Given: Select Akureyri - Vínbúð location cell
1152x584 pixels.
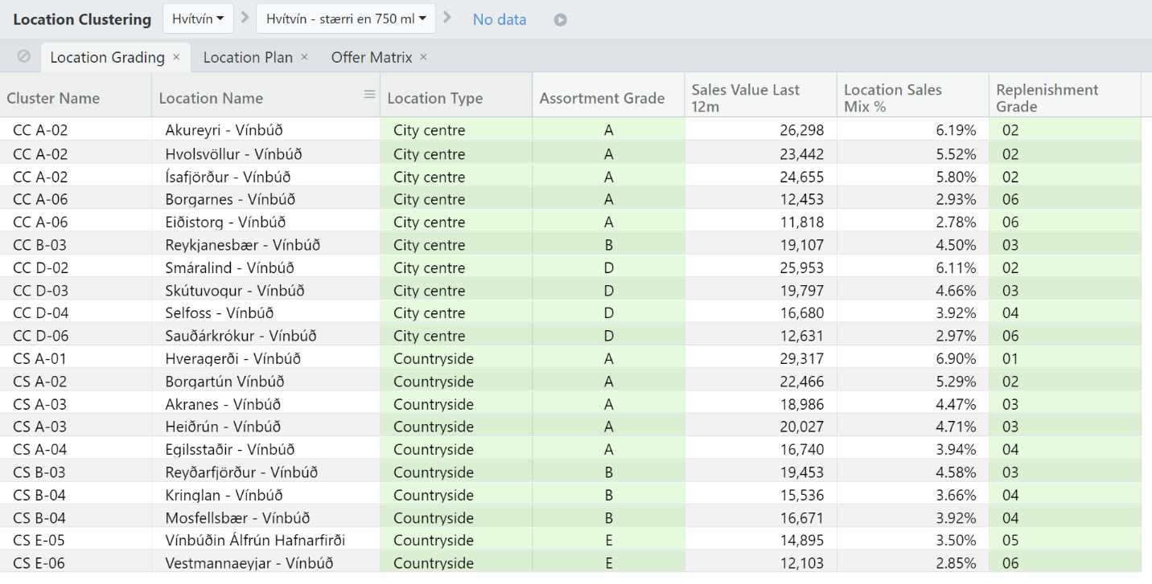Looking at the screenshot, I should click(224, 130).
